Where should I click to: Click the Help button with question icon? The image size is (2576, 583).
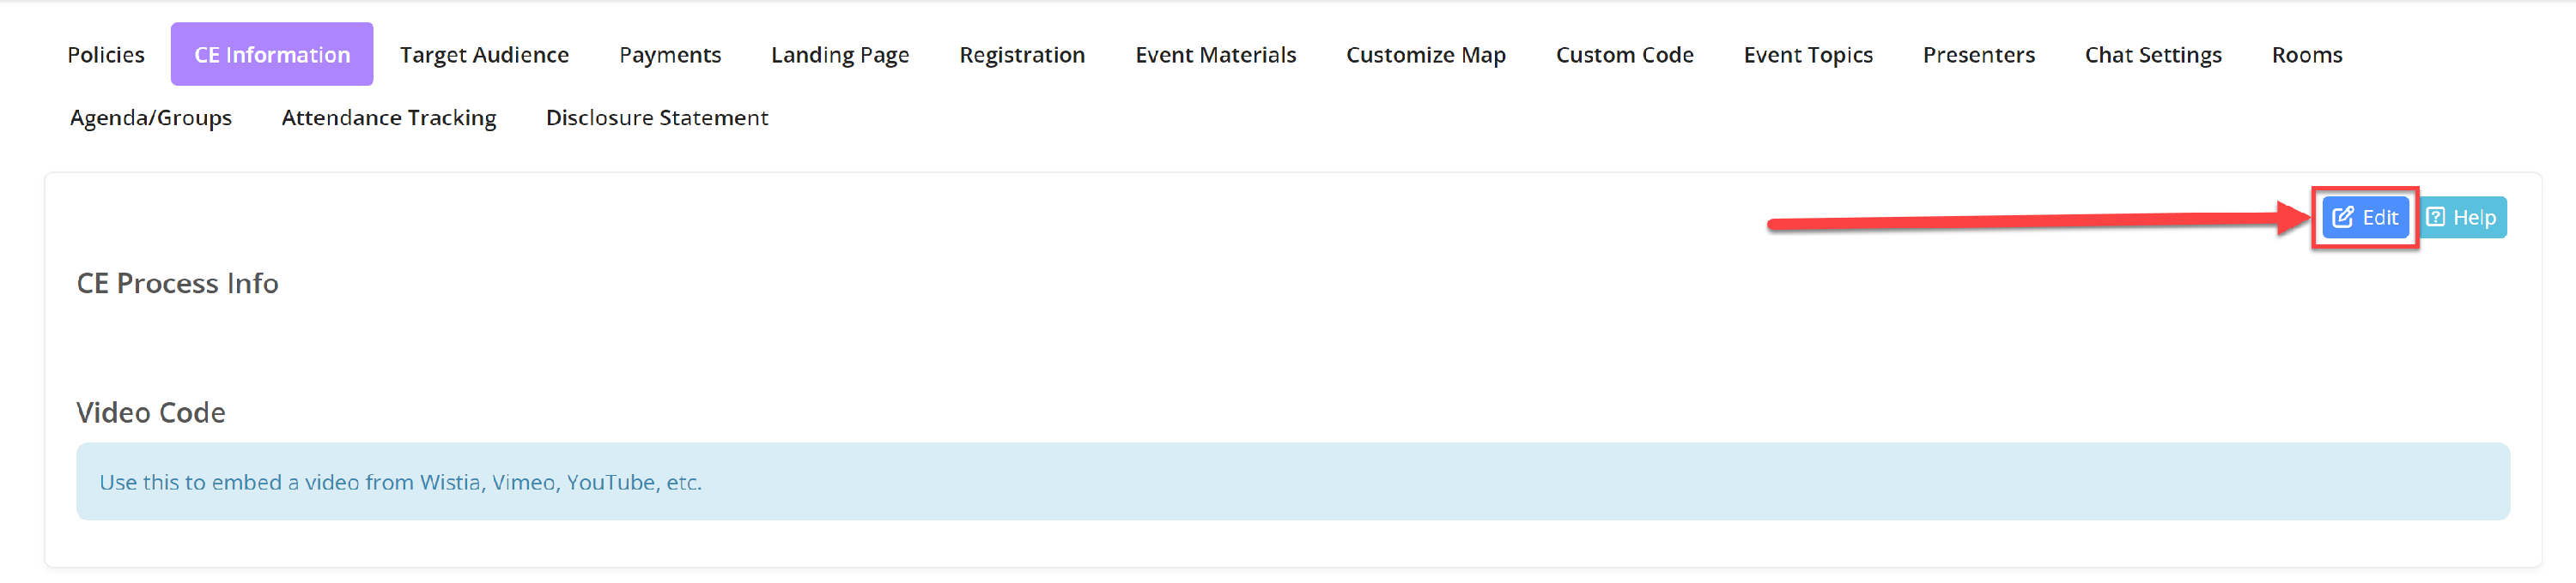pyautogui.click(x=2462, y=218)
